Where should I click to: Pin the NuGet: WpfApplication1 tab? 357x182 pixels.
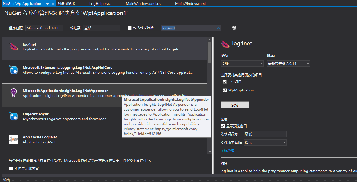[48, 4]
